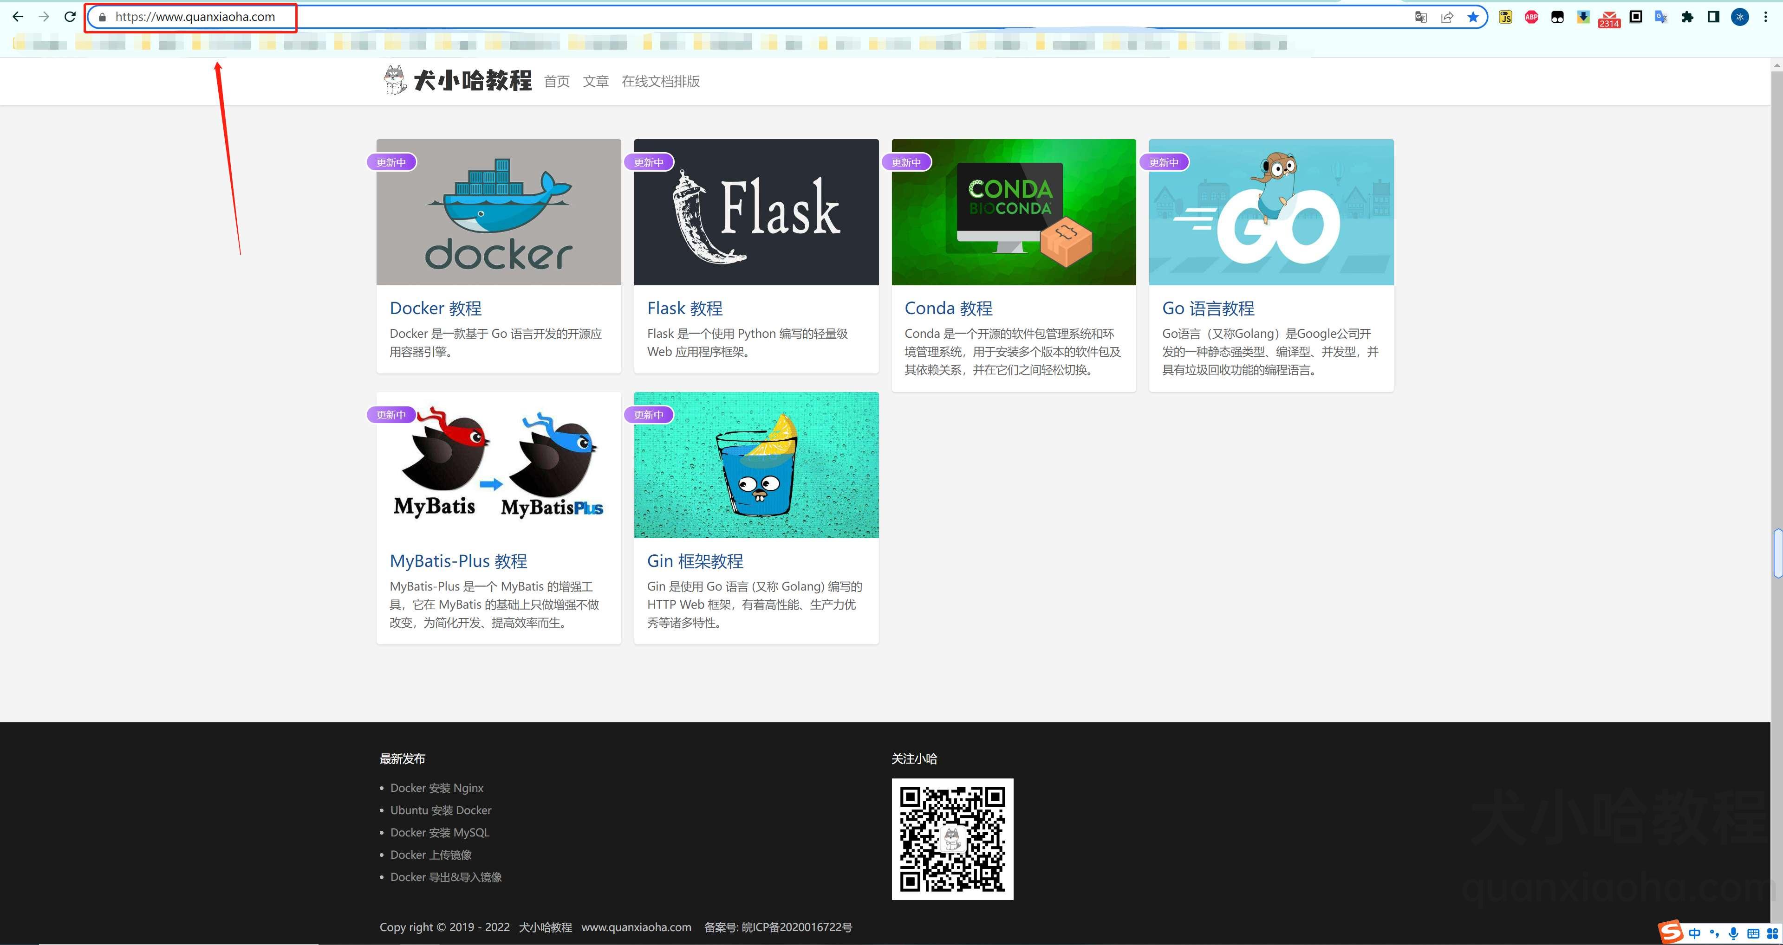Click the husky logo of 犬小哈教程
This screenshot has width=1783, height=945.
pos(395,80)
